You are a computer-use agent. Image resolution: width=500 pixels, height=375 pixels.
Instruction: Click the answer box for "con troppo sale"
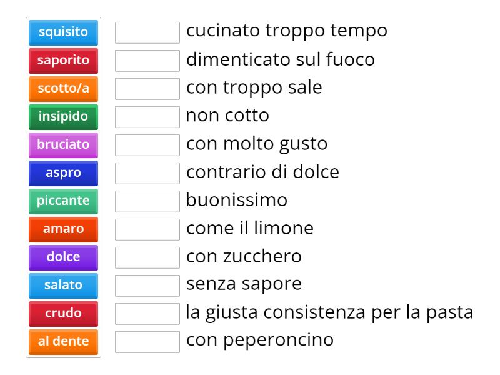coord(146,87)
